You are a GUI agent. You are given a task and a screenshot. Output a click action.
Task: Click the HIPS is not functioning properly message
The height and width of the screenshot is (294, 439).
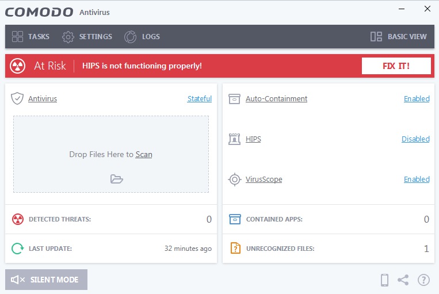click(142, 66)
